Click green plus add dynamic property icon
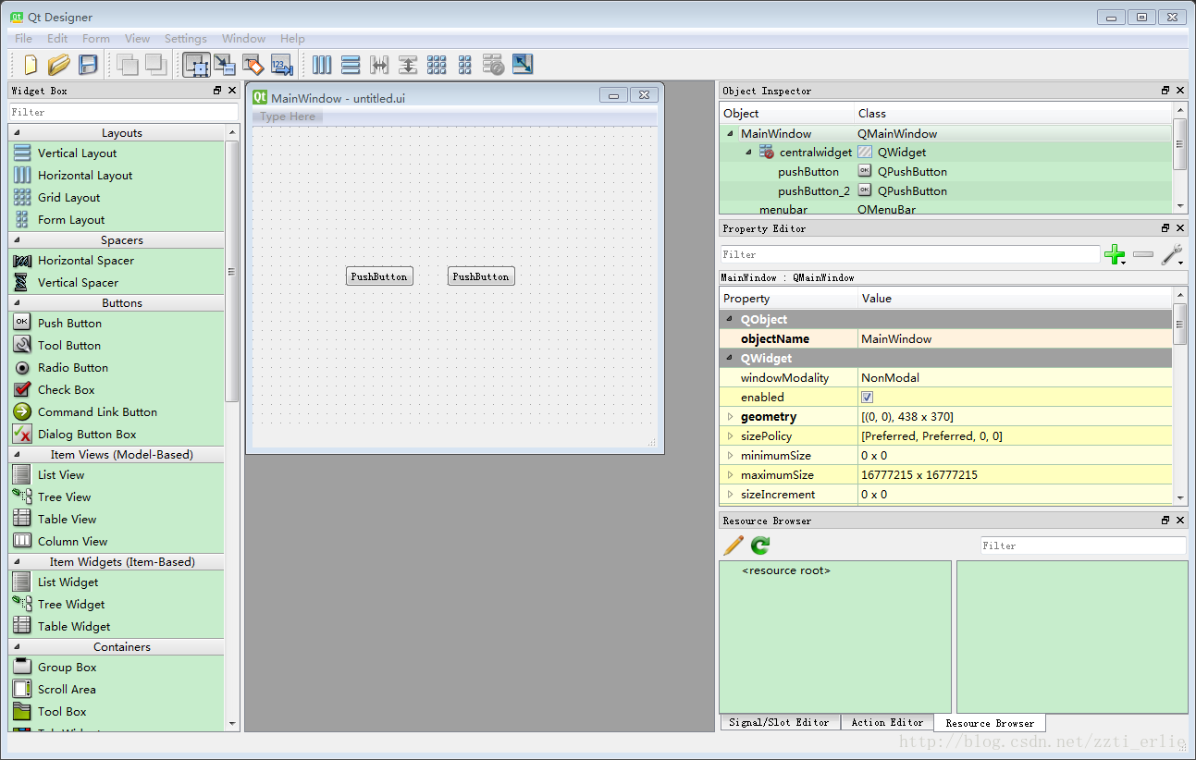The image size is (1196, 760). (1115, 254)
